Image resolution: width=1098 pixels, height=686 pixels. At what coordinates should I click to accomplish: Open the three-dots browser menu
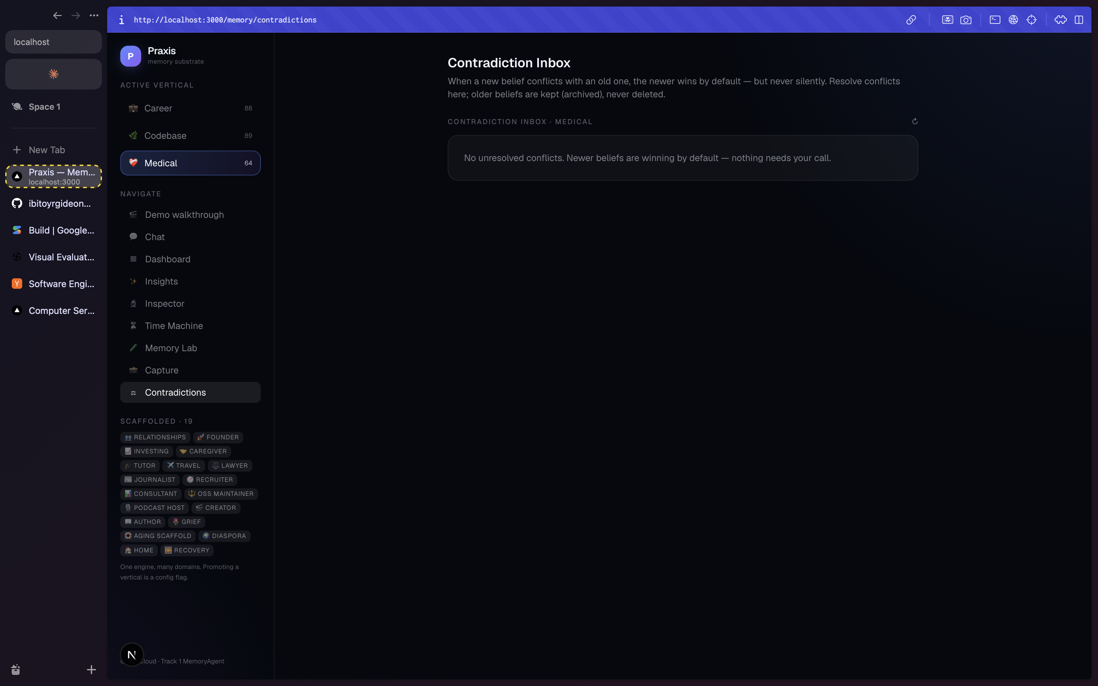point(94,15)
